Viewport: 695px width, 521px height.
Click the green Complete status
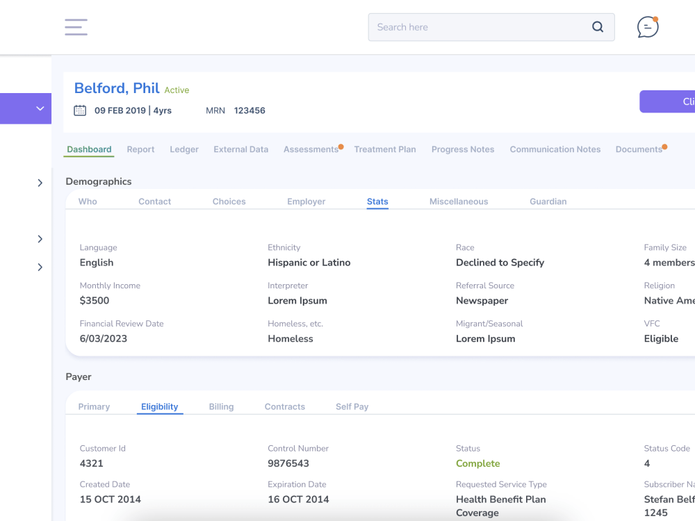point(478,463)
